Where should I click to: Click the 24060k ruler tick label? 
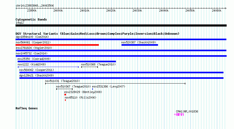(x=217, y=11)
